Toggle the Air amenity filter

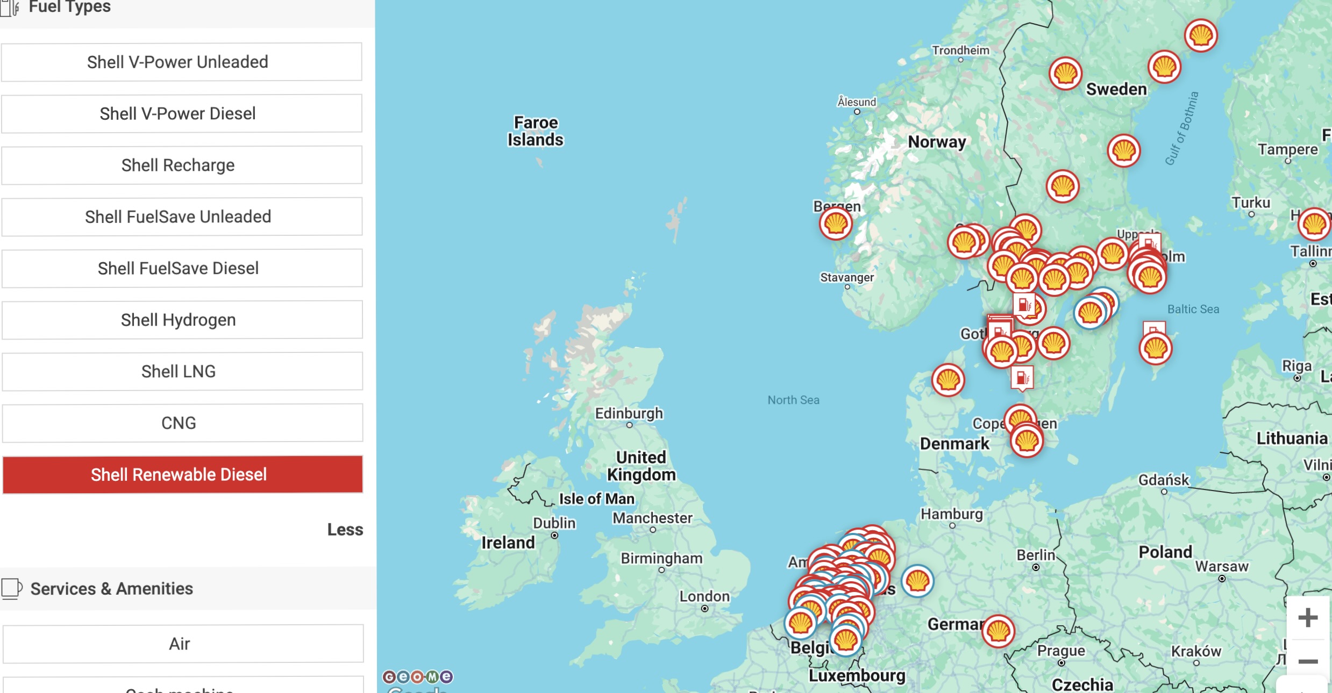(182, 644)
